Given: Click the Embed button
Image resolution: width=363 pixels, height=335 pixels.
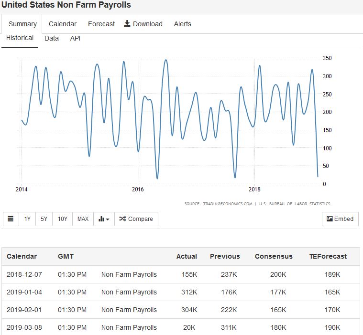Looking at the screenshot, I should click(340, 219).
